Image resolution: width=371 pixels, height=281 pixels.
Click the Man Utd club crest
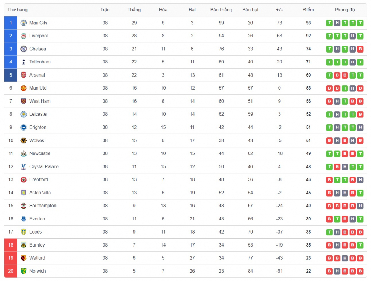coord(24,88)
